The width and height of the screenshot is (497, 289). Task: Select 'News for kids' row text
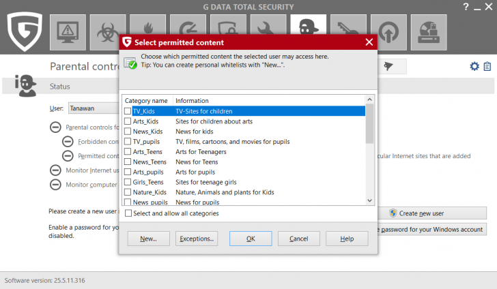tap(195, 132)
